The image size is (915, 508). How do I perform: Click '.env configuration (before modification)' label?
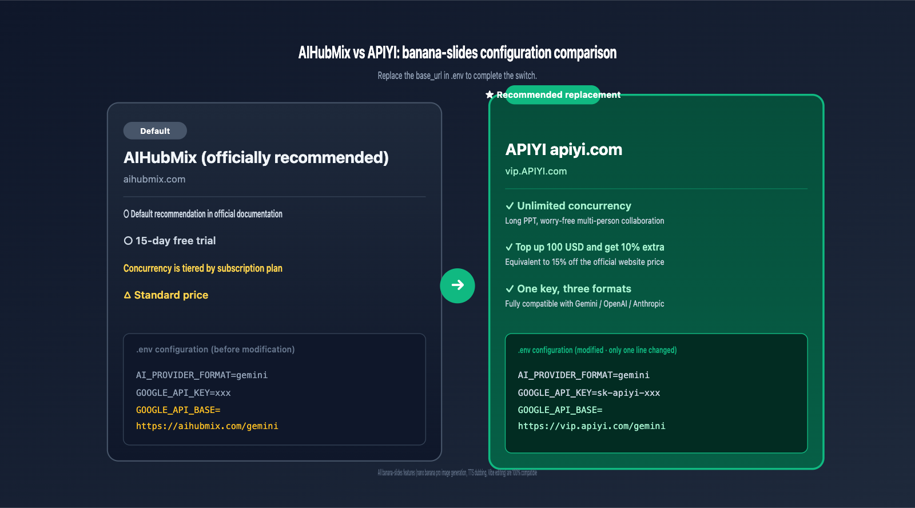(216, 350)
